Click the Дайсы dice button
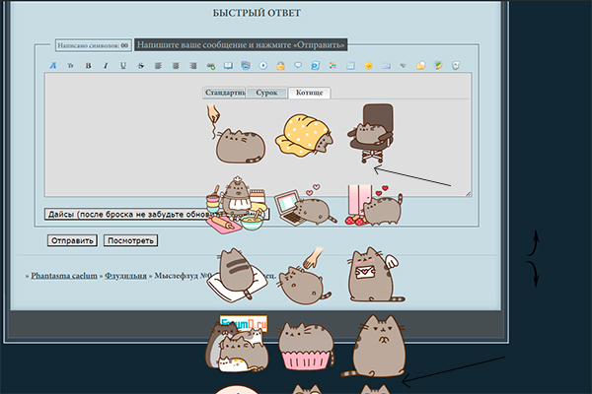The height and width of the screenshot is (394, 592). coord(157,214)
